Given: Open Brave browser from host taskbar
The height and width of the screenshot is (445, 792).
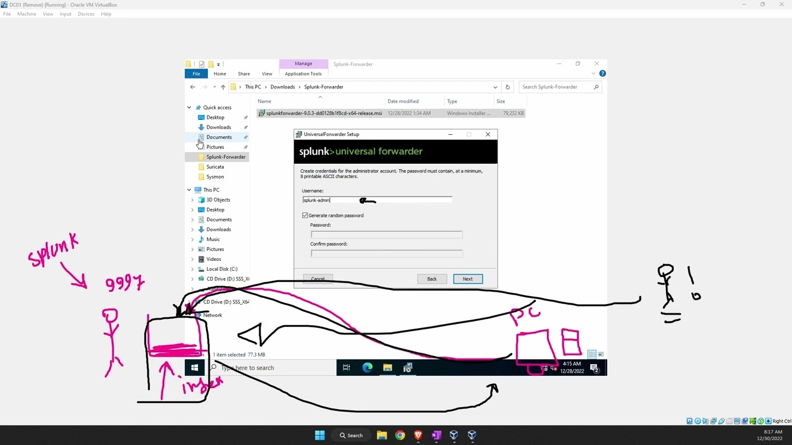Looking at the screenshot, I should 418,435.
